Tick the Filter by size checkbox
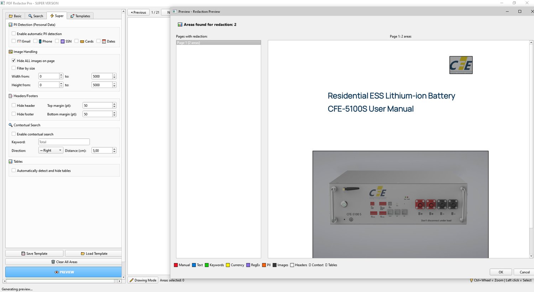The width and height of the screenshot is (534, 292). pos(14,68)
